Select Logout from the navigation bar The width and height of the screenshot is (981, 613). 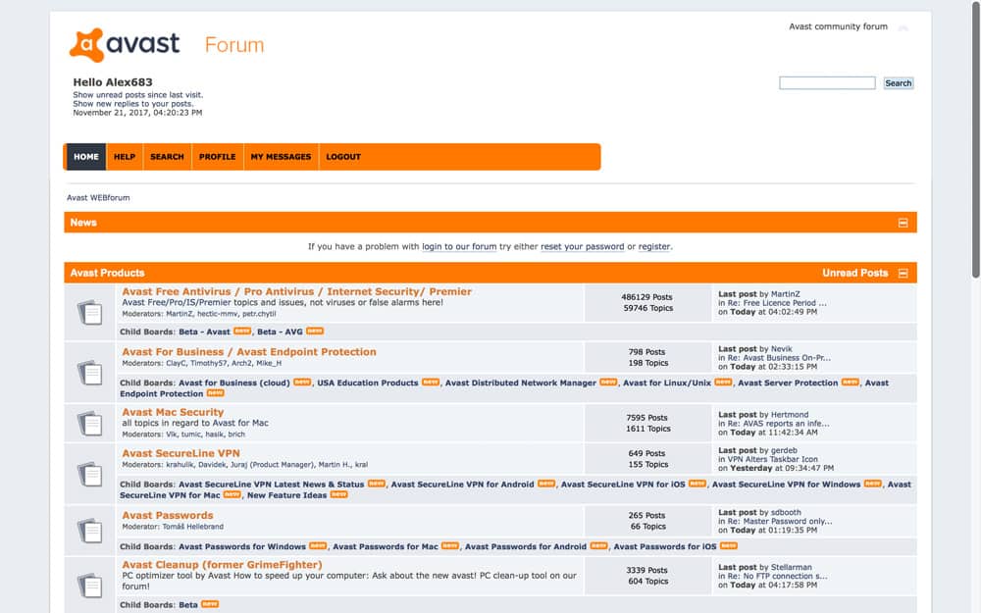tap(343, 157)
